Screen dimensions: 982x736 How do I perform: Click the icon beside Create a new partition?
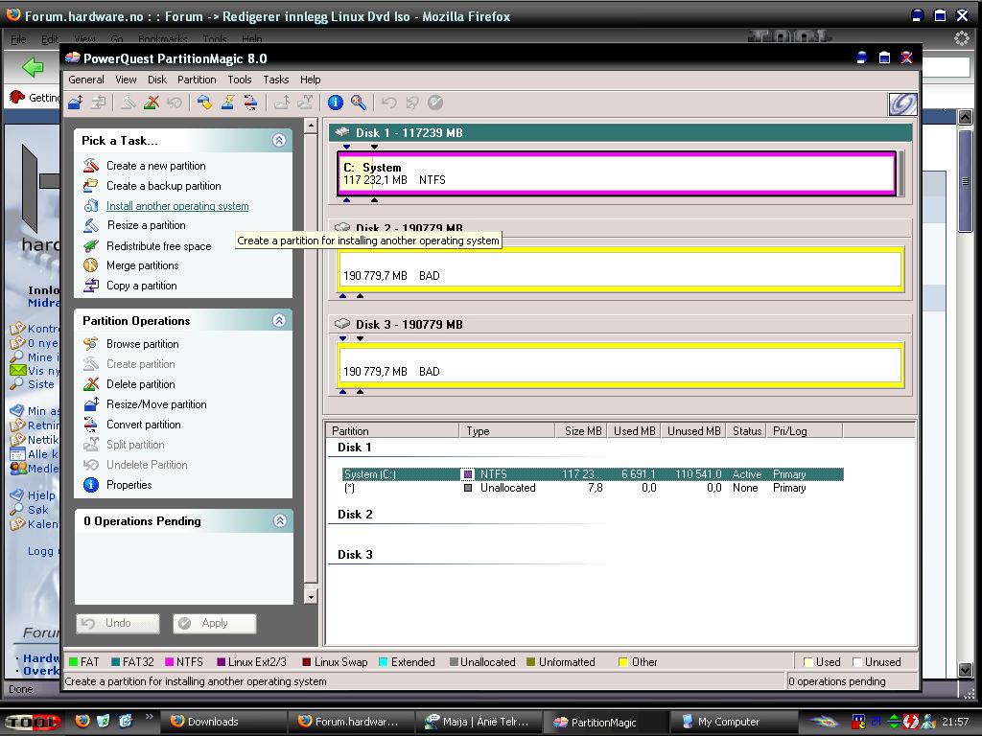coord(91,165)
